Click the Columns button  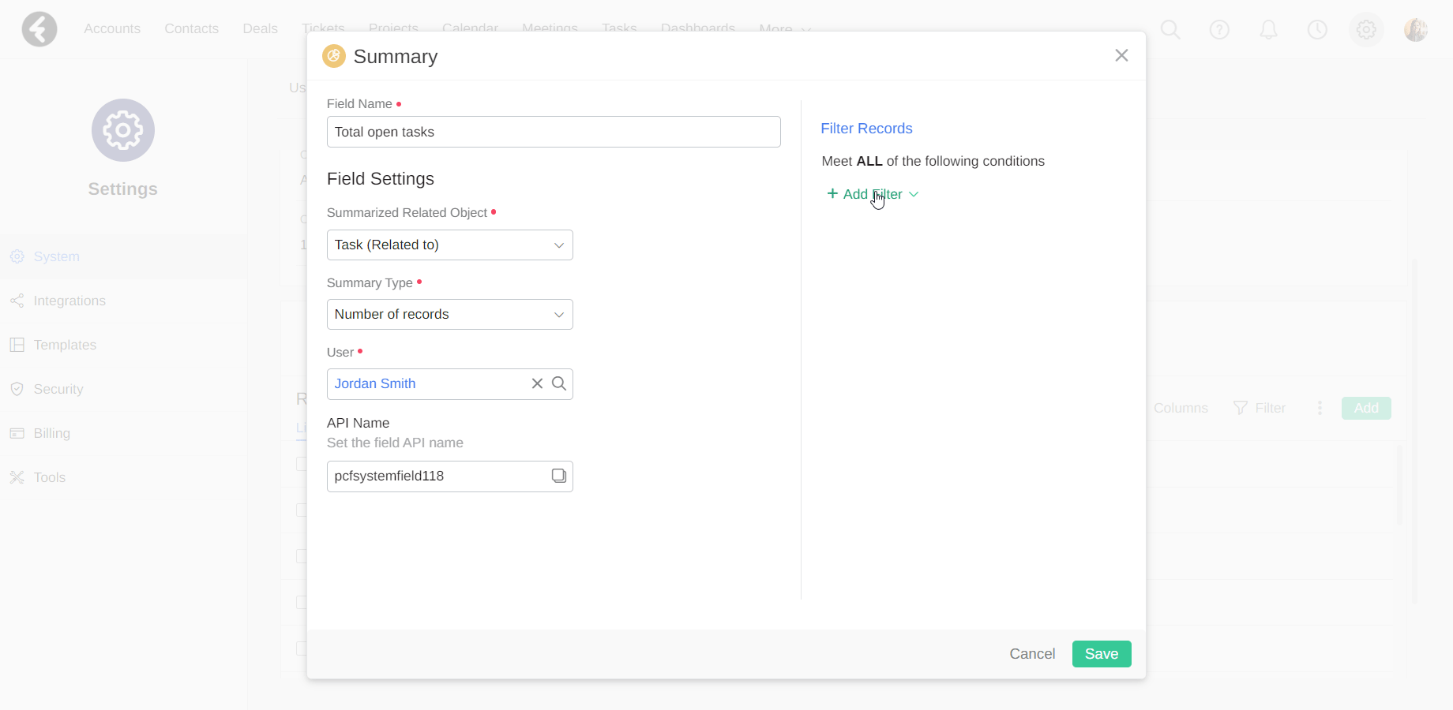pyautogui.click(x=1181, y=408)
